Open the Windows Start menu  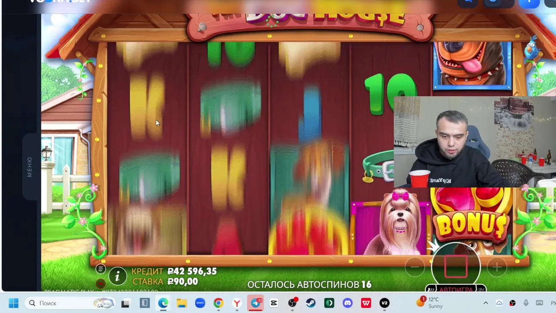pyautogui.click(x=13, y=303)
